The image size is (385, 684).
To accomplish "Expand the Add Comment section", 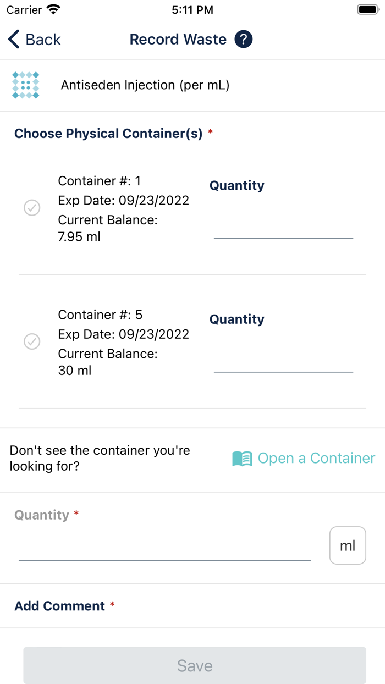I will pyautogui.click(x=193, y=606).
